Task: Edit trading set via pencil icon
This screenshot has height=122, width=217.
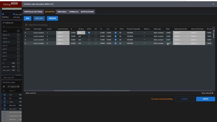Action: click(x=3, y=23)
